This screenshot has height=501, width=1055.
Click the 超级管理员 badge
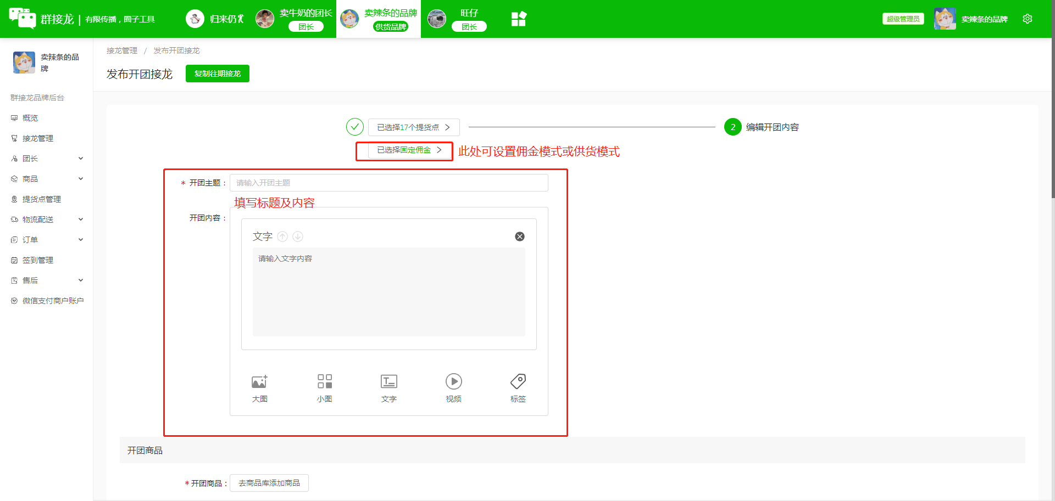point(903,19)
